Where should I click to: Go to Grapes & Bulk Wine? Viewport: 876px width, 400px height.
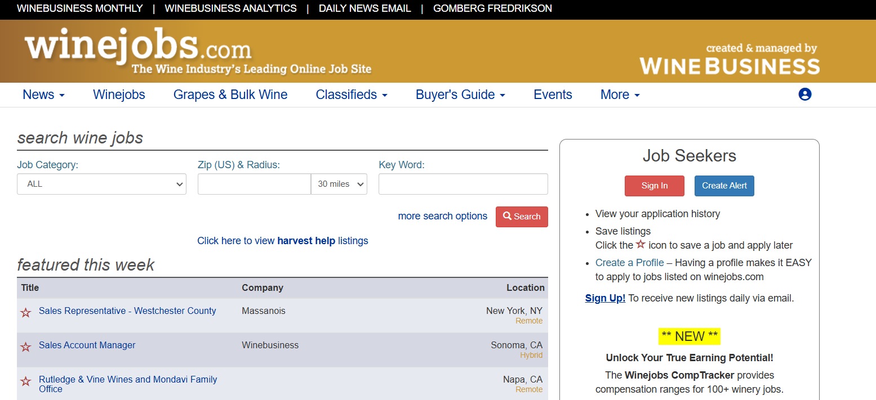click(230, 95)
